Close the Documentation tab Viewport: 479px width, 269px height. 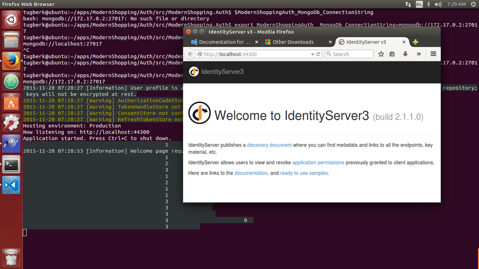click(x=256, y=42)
